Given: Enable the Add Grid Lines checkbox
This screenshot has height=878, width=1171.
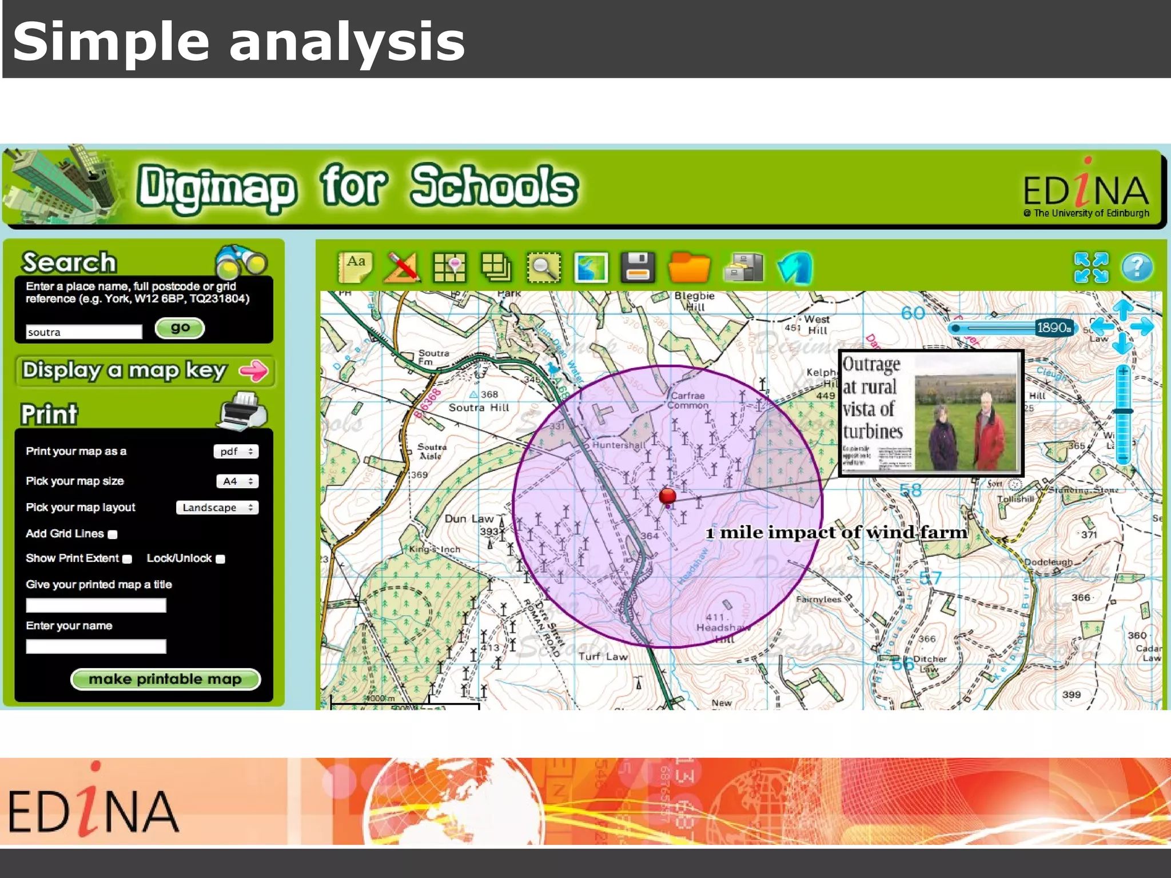Looking at the screenshot, I should click(x=113, y=534).
